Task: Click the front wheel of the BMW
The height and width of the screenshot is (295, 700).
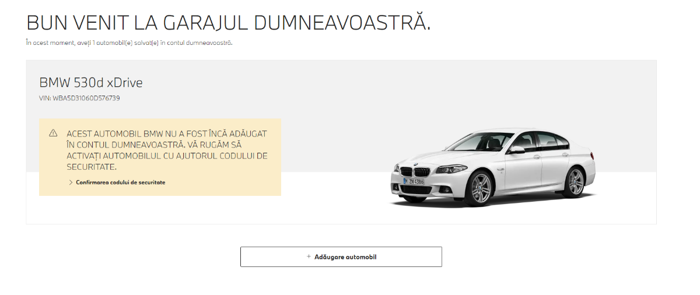Action: 481,188
